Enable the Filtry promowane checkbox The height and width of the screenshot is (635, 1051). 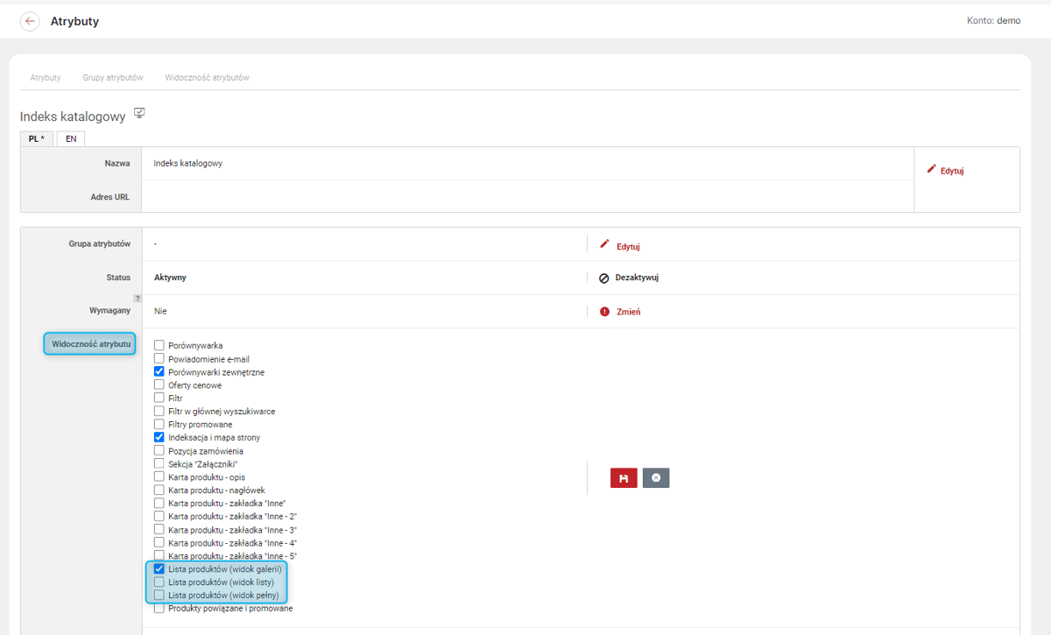159,425
